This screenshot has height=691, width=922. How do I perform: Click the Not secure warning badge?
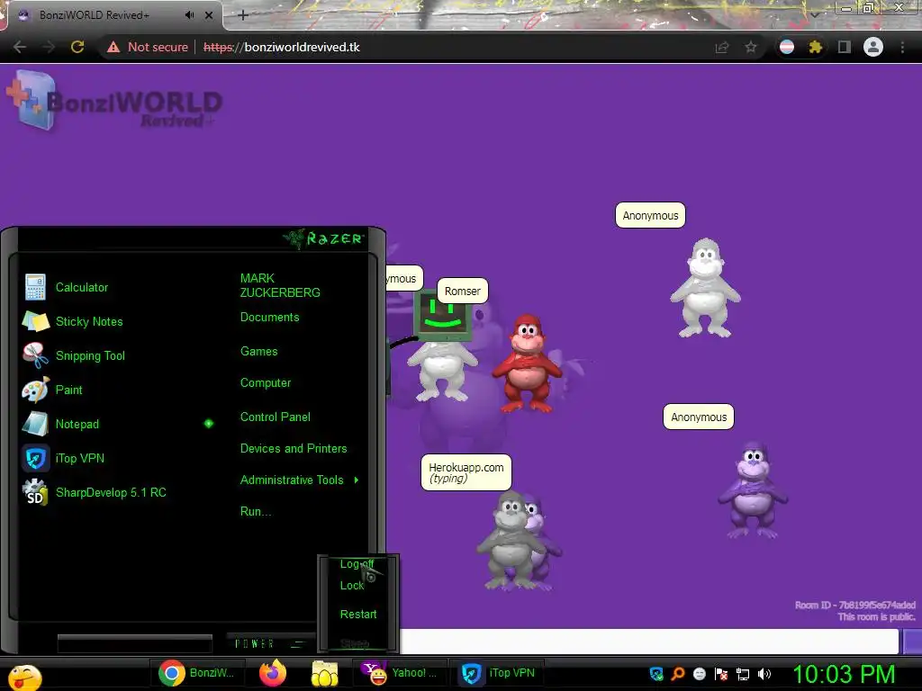(x=148, y=47)
